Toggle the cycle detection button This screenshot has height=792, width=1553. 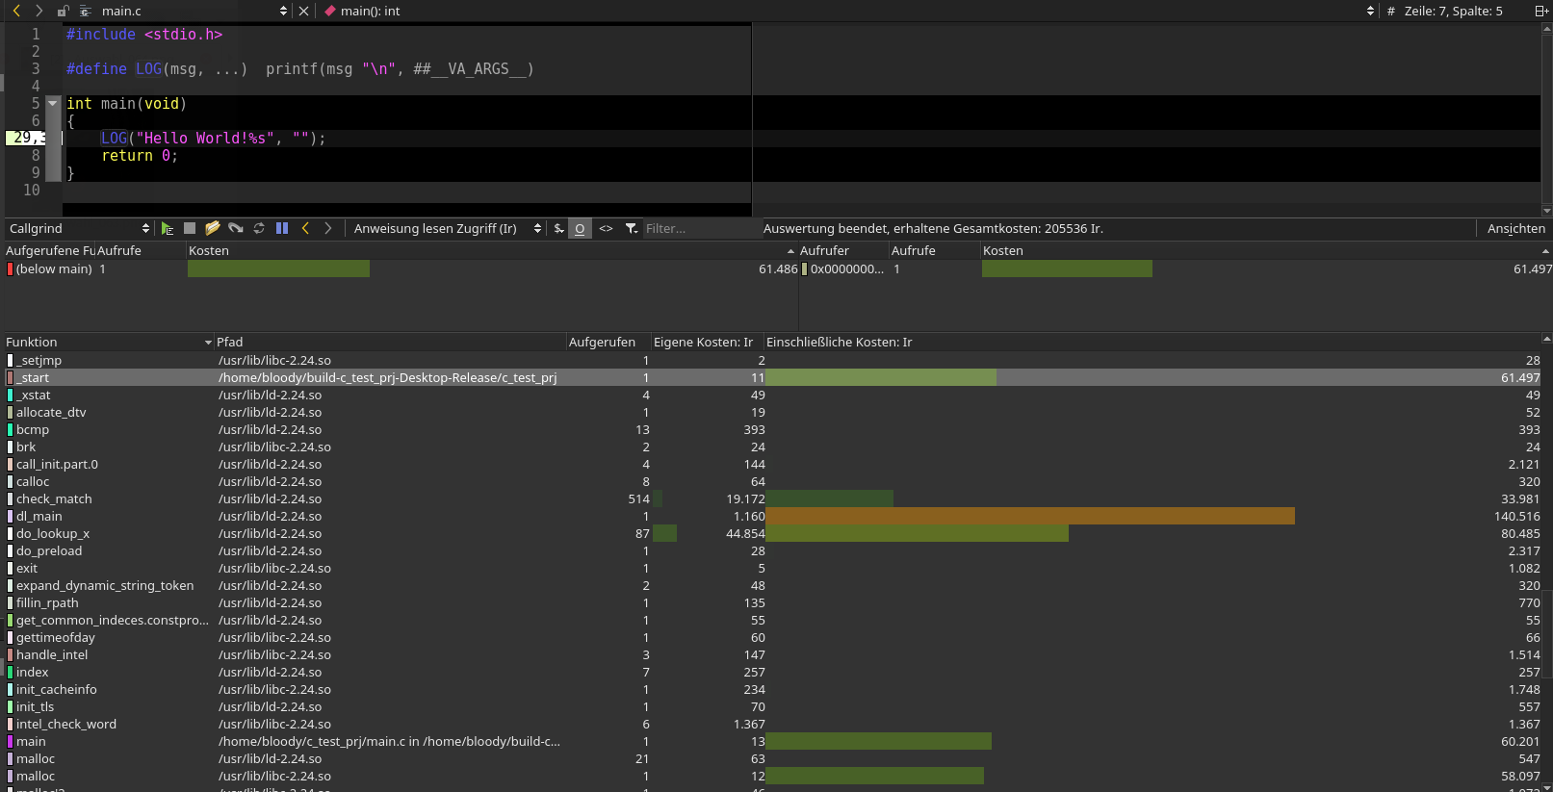click(x=580, y=228)
